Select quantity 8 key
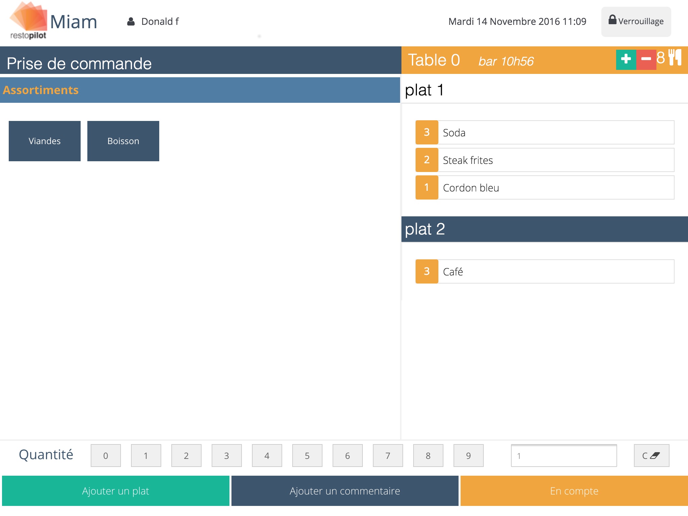 click(x=428, y=456)
